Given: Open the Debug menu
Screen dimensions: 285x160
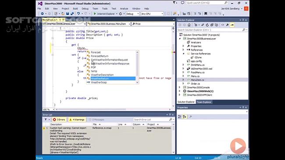Looking at the screenshot, I should pyautogui.click(x=85, y=8).
